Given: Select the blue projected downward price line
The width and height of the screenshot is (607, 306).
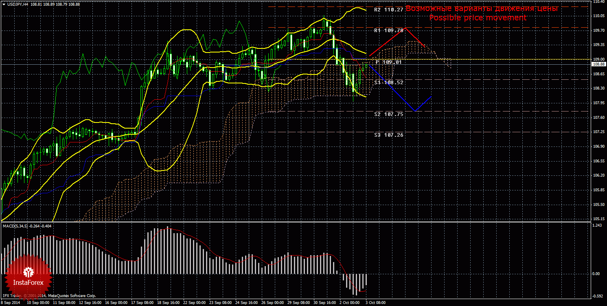Looking at the screenshot, I should [x=393, y=89].
